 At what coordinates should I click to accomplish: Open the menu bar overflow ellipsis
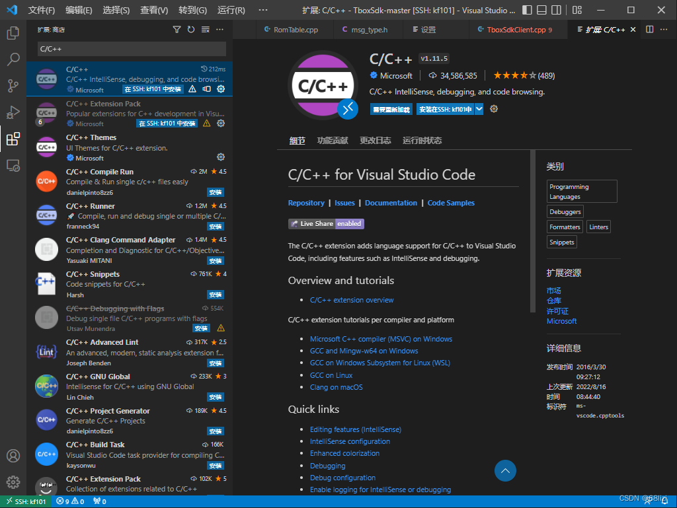[262, 10]
